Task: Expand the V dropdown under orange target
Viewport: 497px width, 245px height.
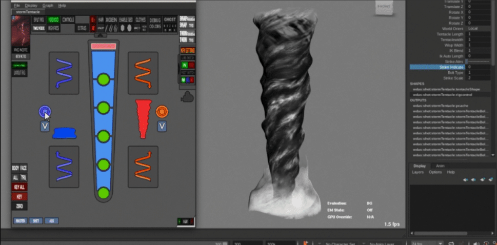Action: [x=162, y=126]
